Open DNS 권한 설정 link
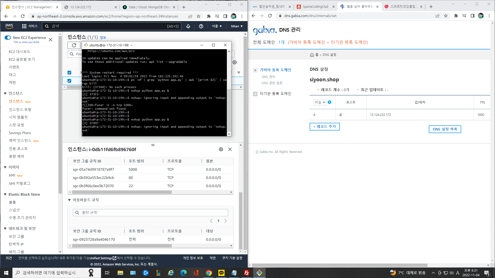This screenshot has height=278, width=495. click(x=272, y=83)
